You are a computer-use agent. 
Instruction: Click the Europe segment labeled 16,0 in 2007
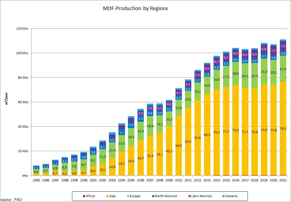click(150, 126)
